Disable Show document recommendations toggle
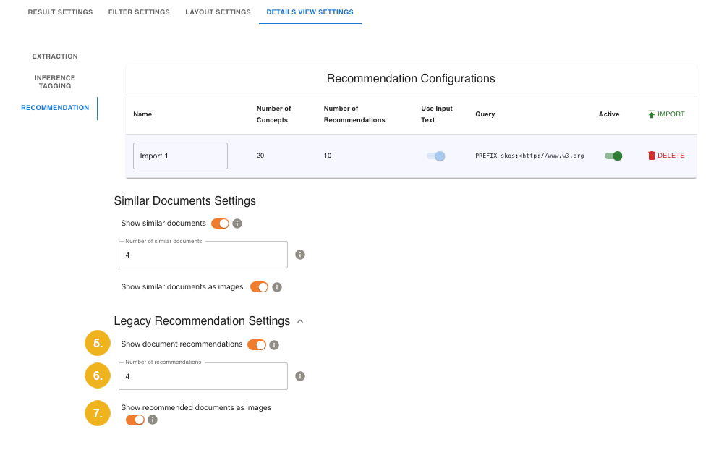 [x=257, y=345]
